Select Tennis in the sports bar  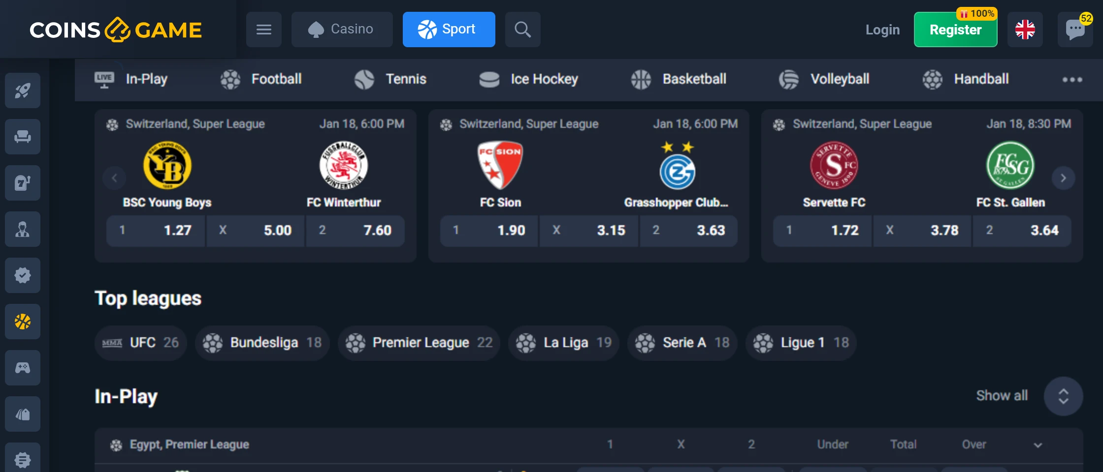click(391, 79)
